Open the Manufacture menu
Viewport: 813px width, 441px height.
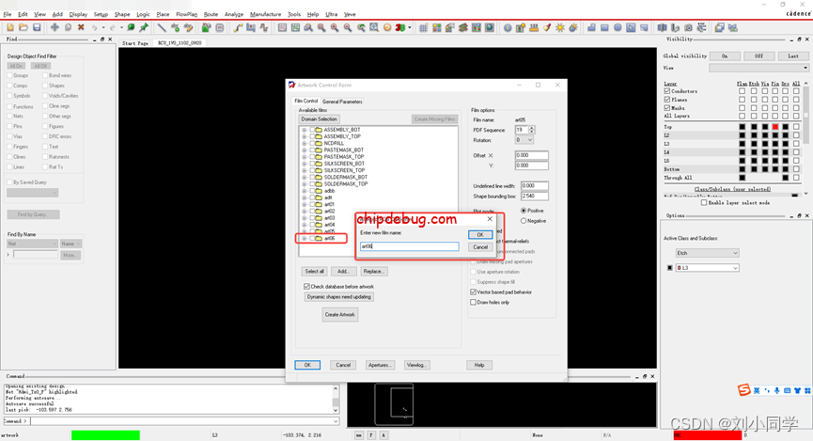click(265, 14)
